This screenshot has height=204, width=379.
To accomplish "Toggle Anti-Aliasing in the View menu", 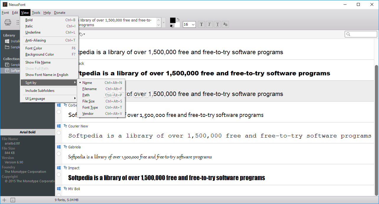I will (x=49, y=40).
